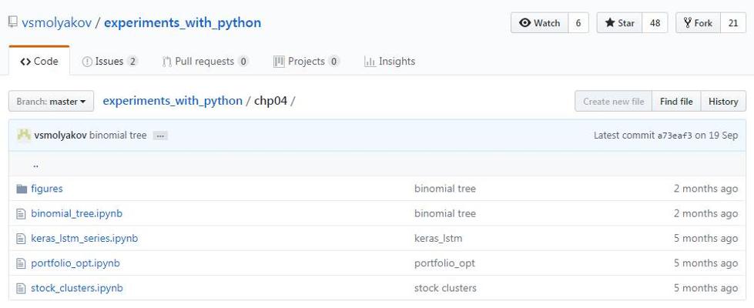Go to the Insights tab
754x308 pixels.
point(390,62)
